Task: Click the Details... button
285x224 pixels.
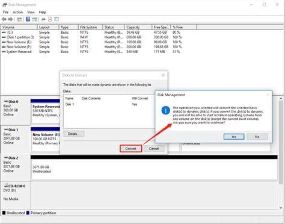Action: click(74, 134)
